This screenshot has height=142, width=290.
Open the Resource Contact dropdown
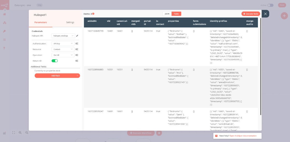pyautogui.click(x=63, y=49)
